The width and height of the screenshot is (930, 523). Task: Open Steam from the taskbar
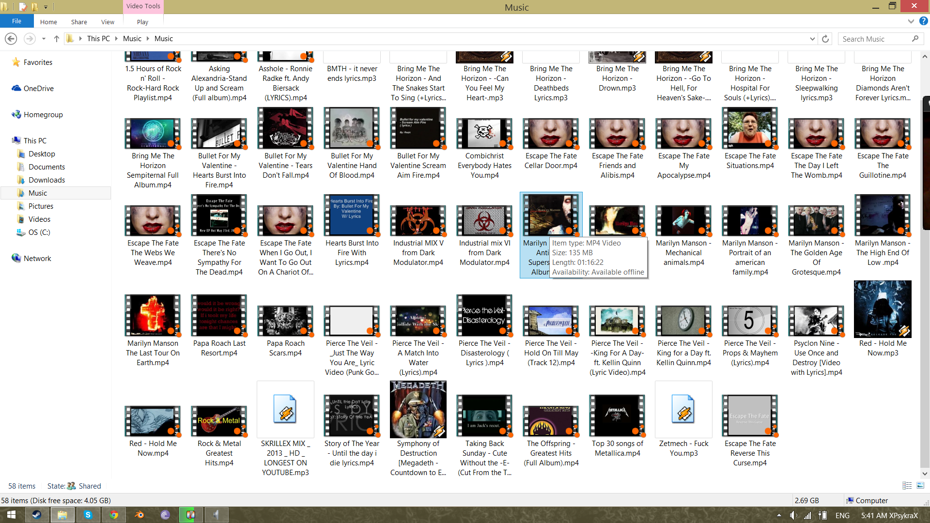[37, 515]
